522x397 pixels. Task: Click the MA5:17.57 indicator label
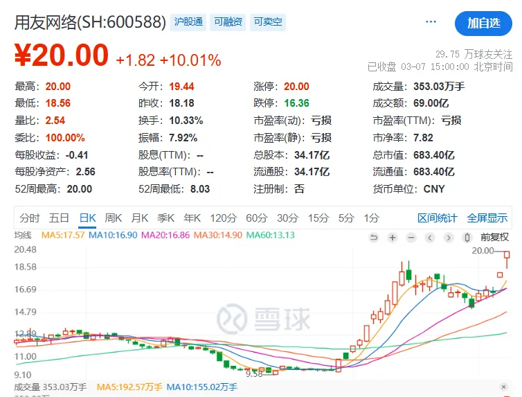pos(63,235)
